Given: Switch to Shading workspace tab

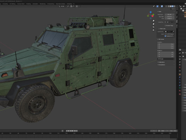Looking at the screenshot, I should coord(29,4).
